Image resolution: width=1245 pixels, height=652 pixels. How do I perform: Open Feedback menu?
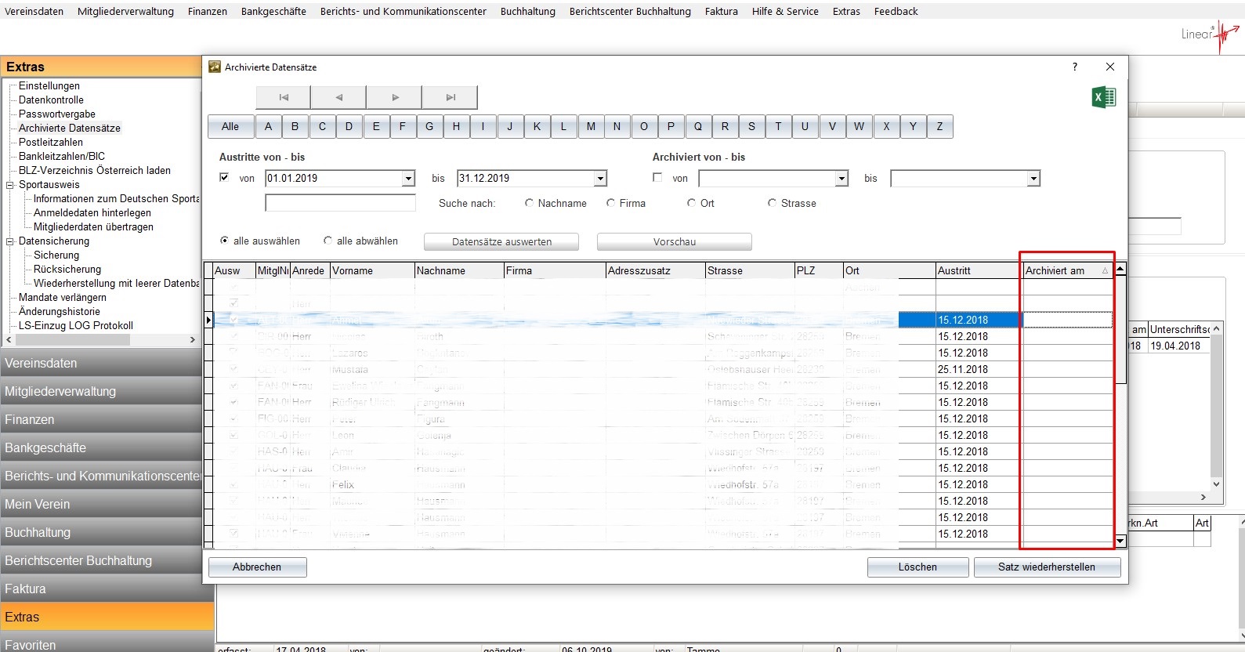tap(896, 11)
